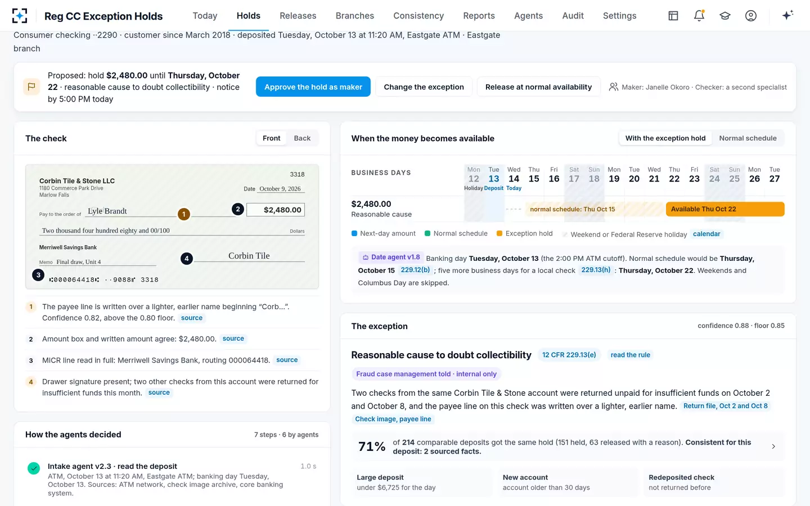This screenshot has width=810, height=506.
Task: Click Change the exception button
Action: [424, 87]
